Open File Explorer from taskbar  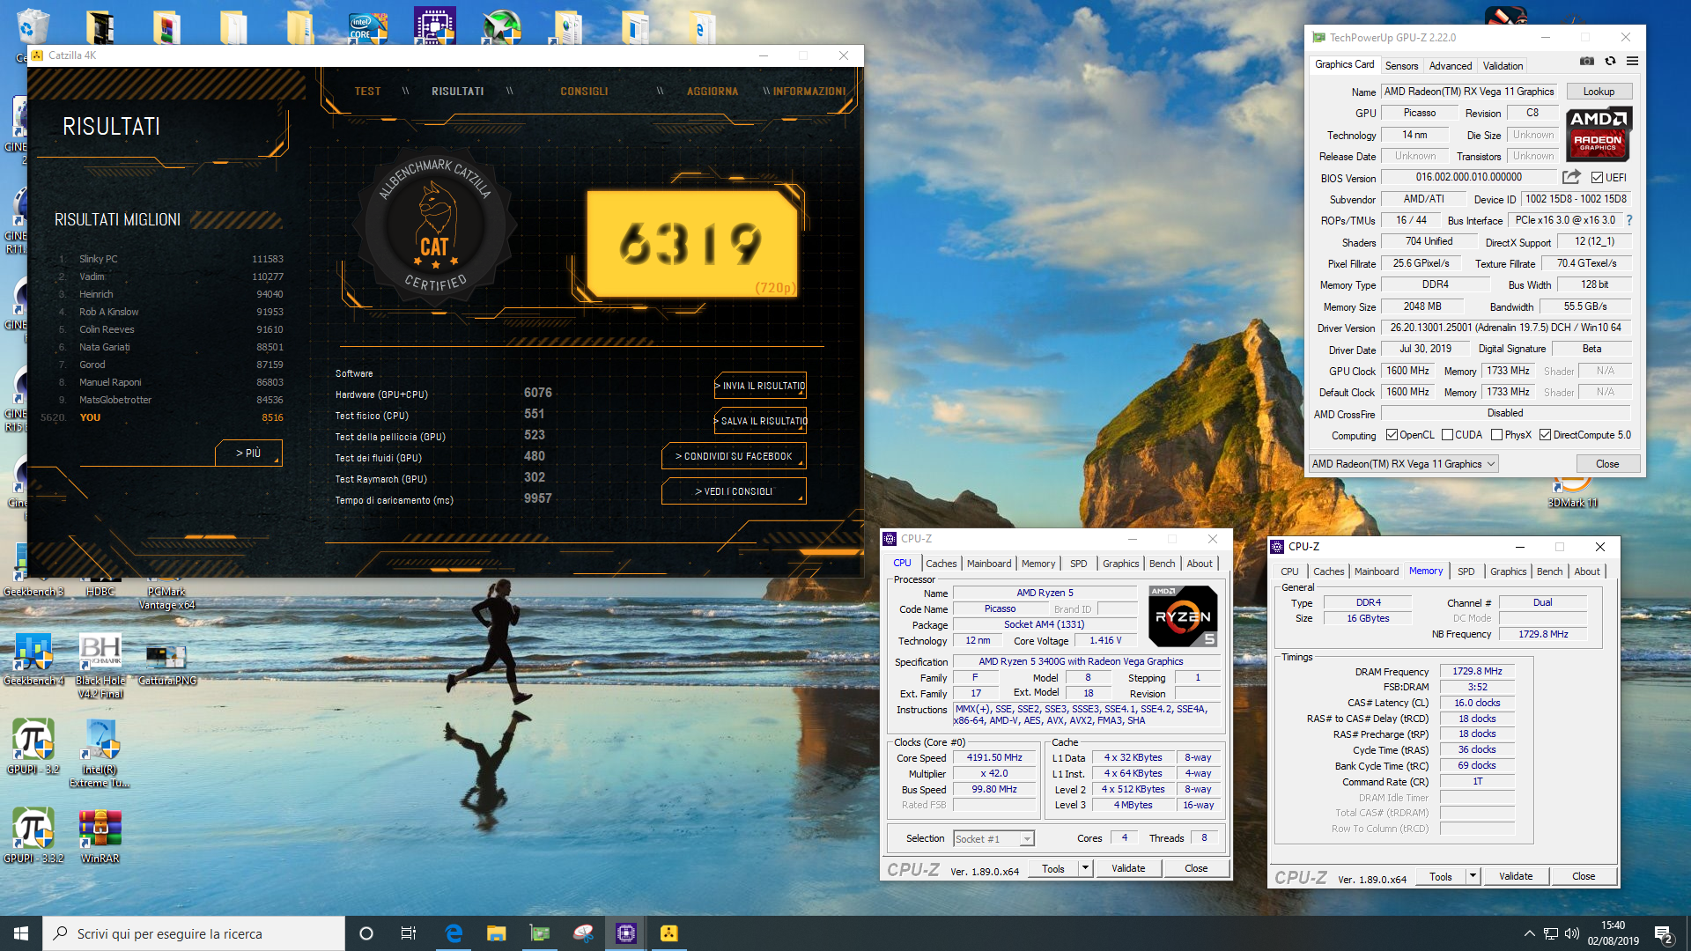click(x=497, y=933)
